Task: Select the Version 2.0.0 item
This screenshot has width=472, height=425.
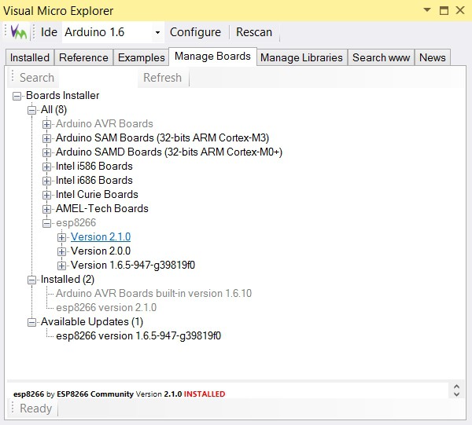Action: [x=101, y=251]
